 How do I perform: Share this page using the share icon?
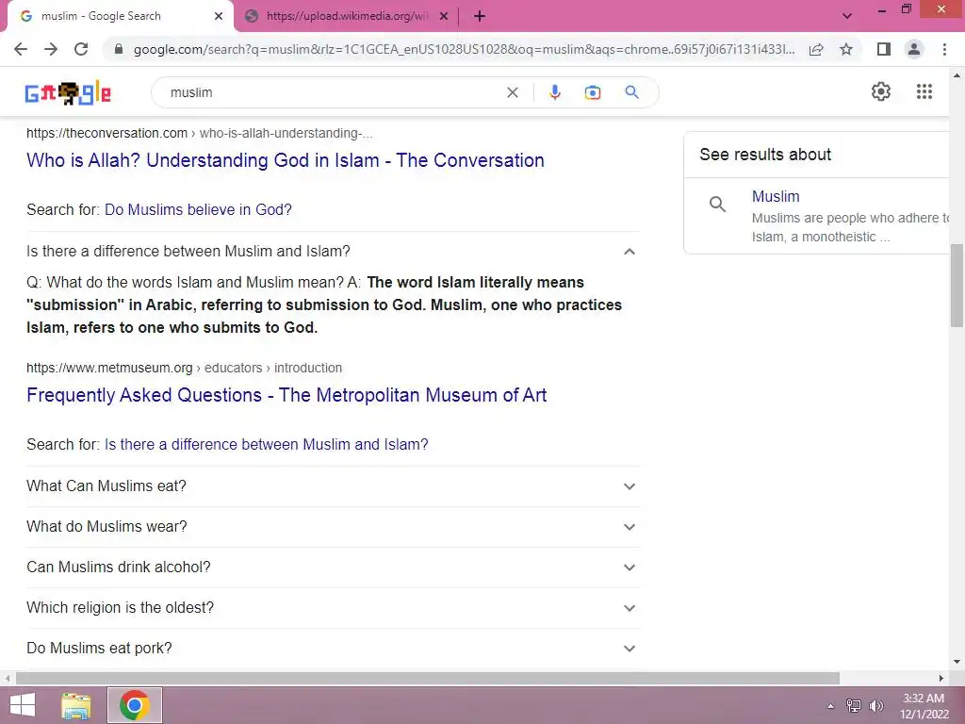(816, 49)
